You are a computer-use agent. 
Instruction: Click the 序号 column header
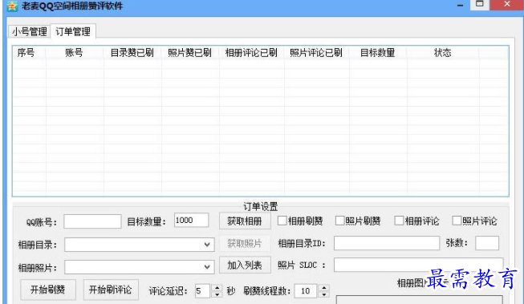[26, 53]
